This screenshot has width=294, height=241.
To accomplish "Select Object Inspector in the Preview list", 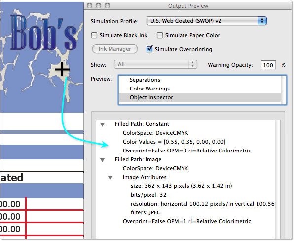I will (x=151, y=97).
